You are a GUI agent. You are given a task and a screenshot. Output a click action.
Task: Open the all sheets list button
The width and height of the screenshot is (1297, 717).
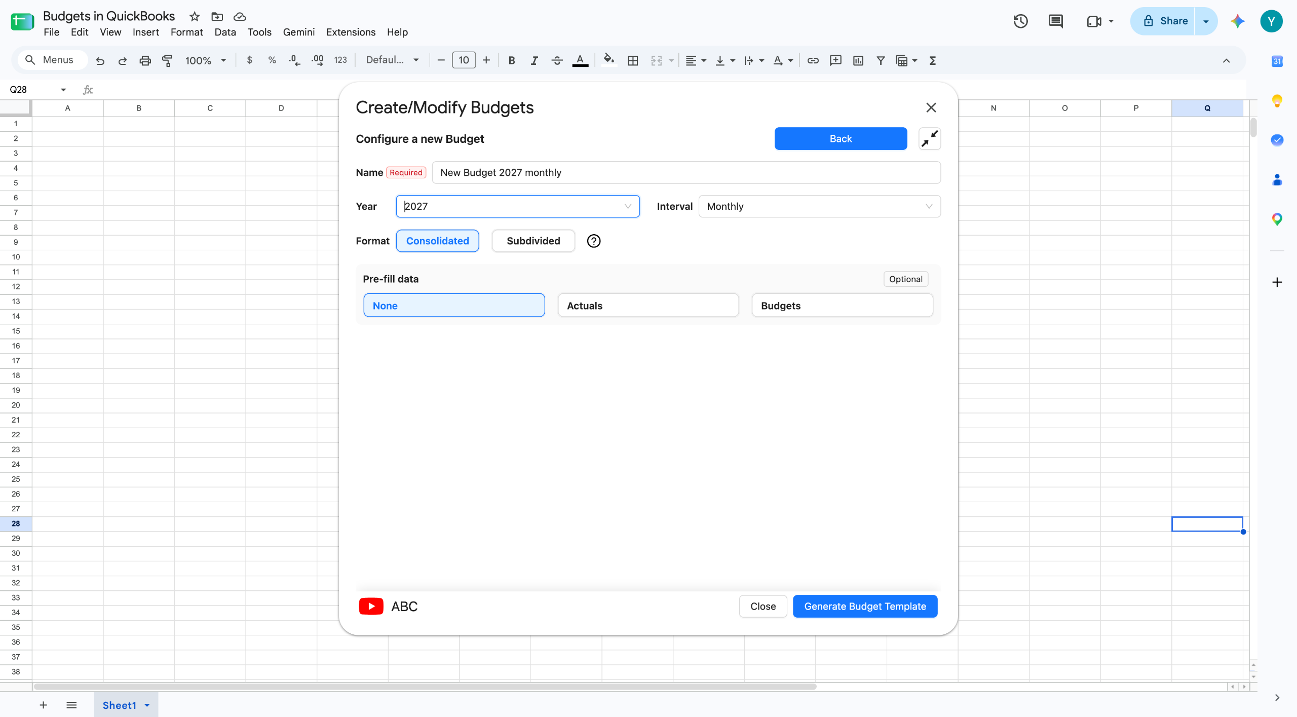coord(71,705)
